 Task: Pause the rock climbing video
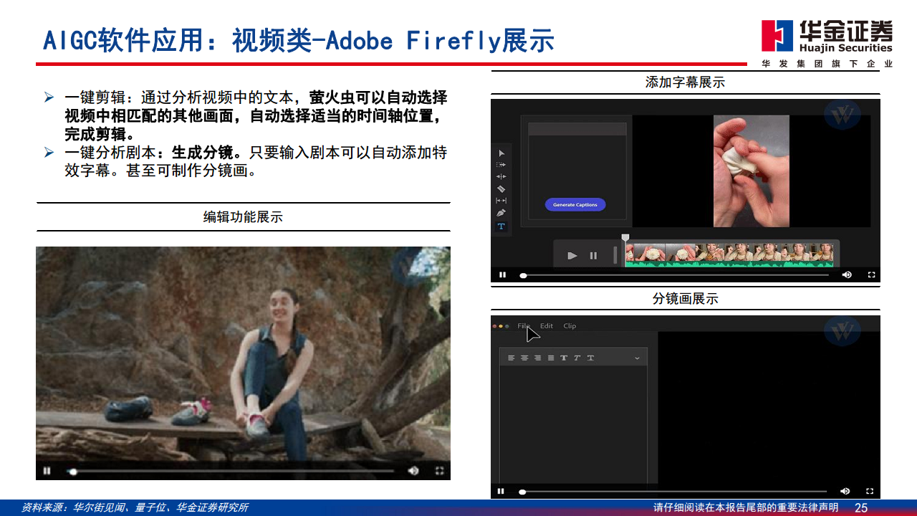47,471
